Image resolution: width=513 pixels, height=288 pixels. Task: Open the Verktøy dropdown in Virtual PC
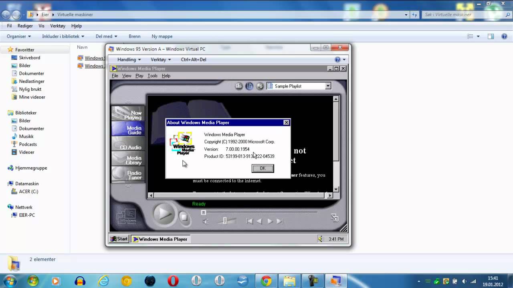pyautogui.click(x=161, y=60)
